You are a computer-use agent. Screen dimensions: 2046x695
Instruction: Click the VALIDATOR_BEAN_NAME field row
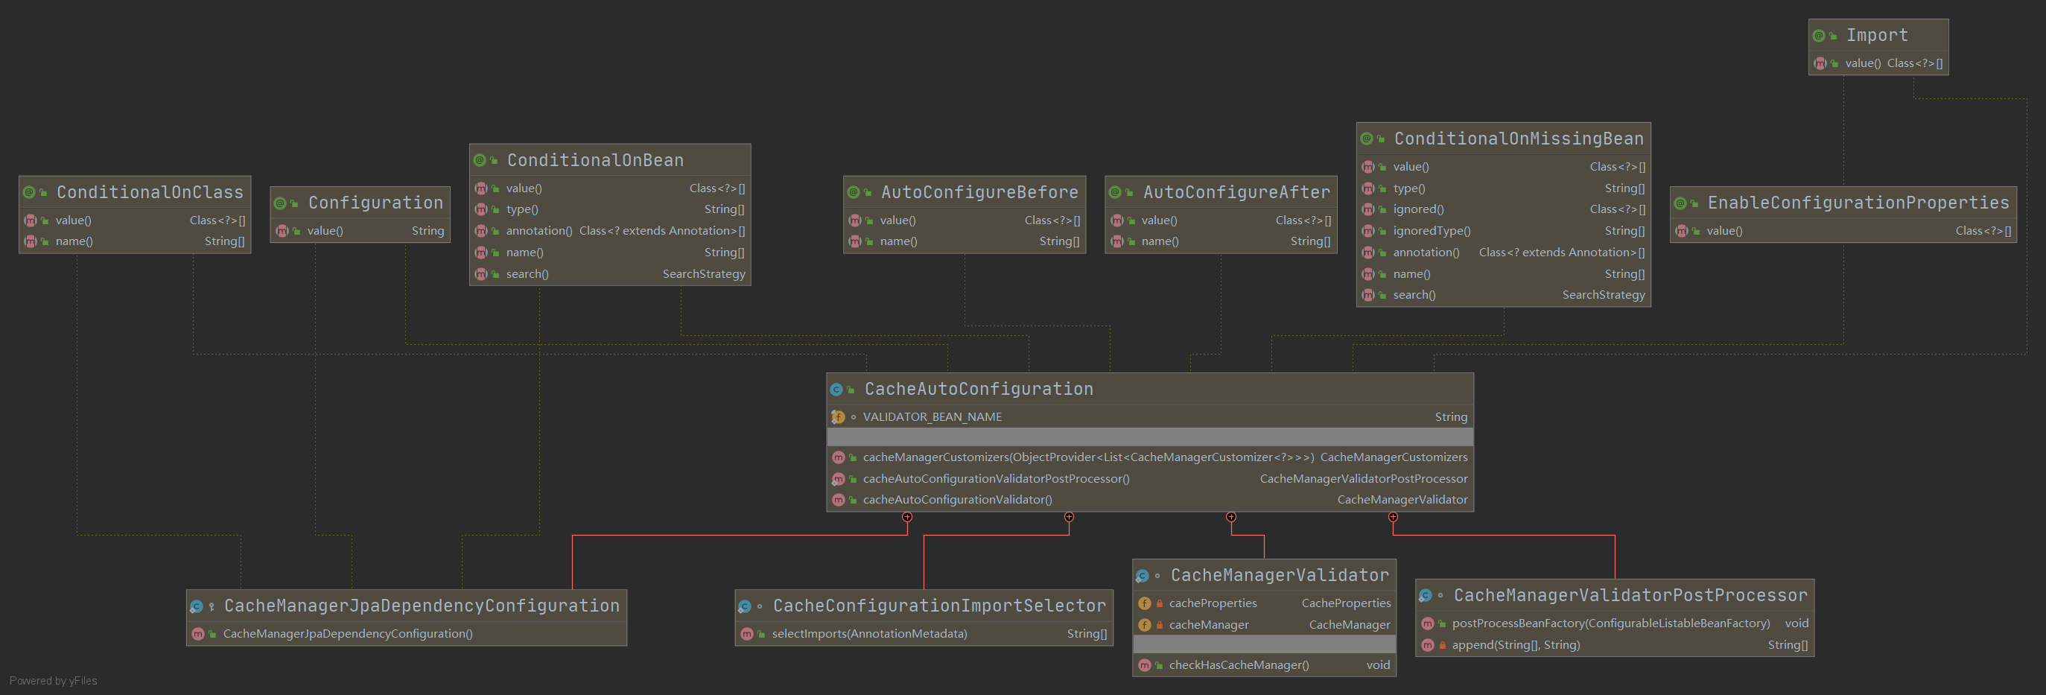pyautogui.click(x=1150, y=417)
